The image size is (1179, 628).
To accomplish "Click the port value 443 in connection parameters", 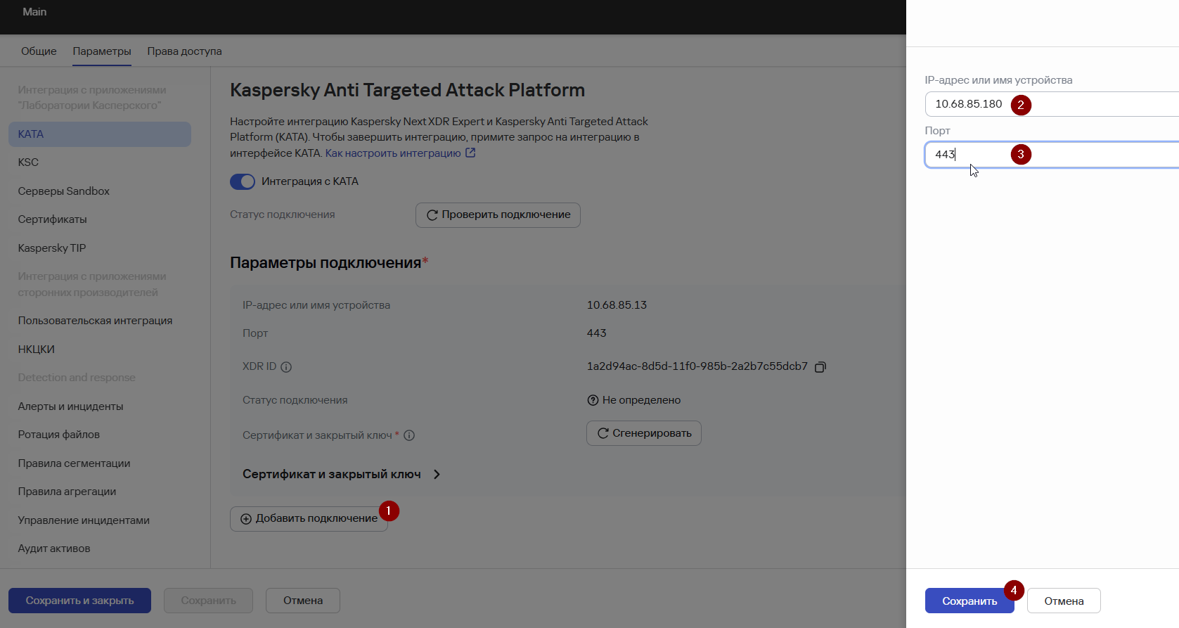I will click(597, 333).
